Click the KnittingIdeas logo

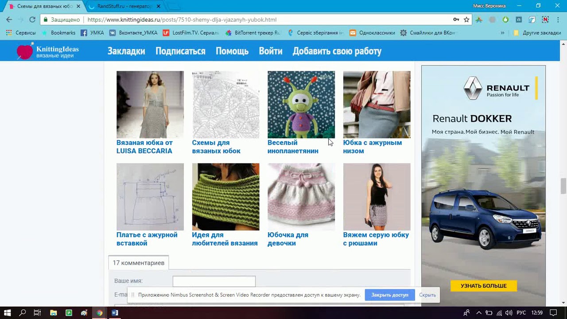click(x=48, y=51)
